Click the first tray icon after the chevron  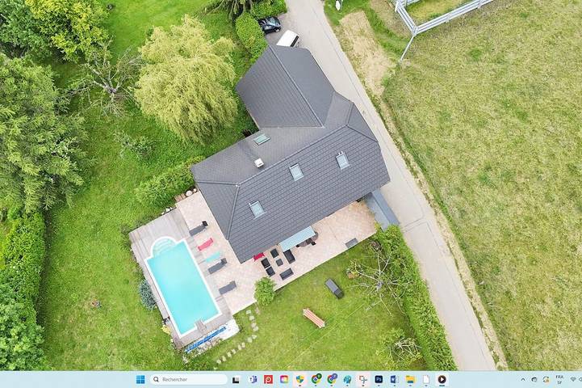pos(534,379)
